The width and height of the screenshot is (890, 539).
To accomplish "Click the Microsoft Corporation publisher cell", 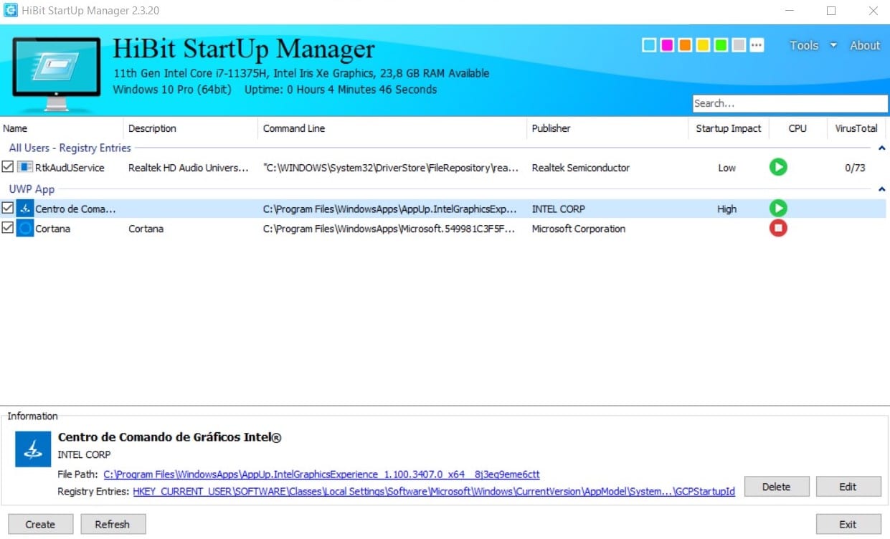I will click(x=579, y=229).
